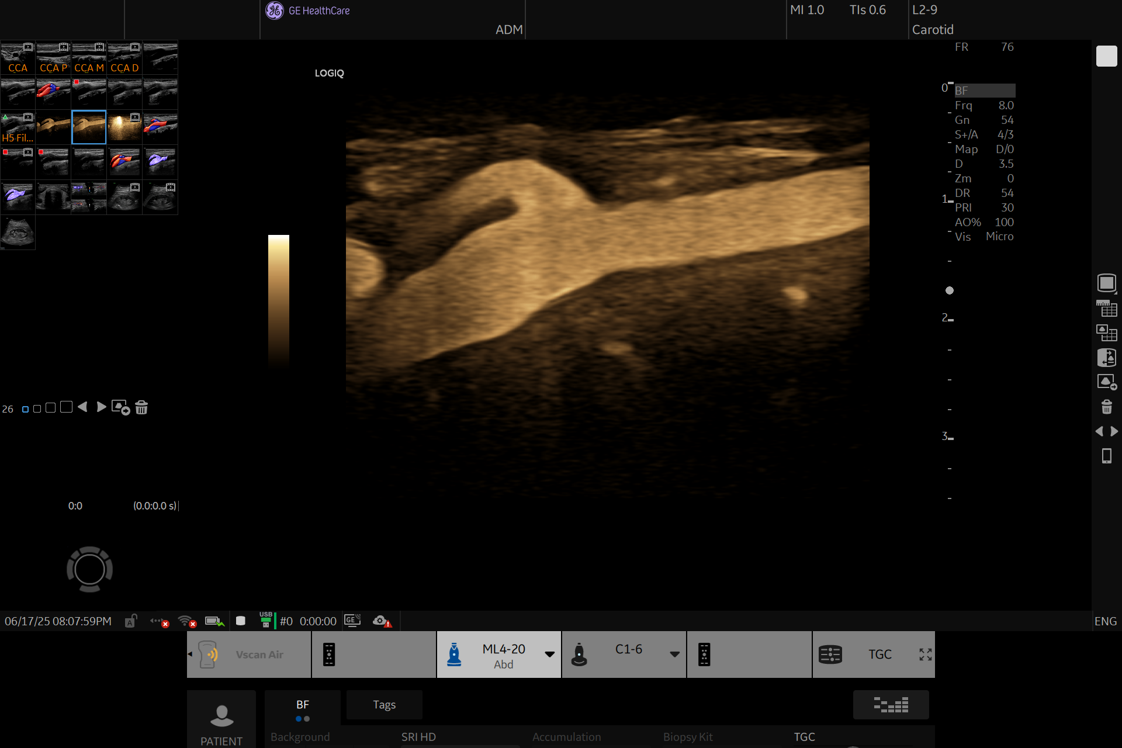This screenshot has height=748, width=1122.
Task: Delete selected clipboard image
Action: click(x=141, y=407)
